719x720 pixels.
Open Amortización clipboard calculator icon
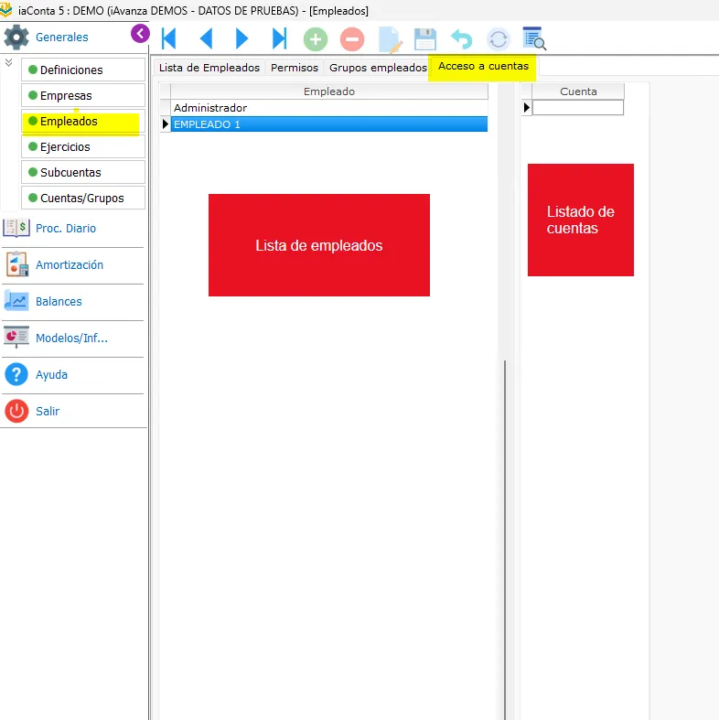(x=17, y=264)
